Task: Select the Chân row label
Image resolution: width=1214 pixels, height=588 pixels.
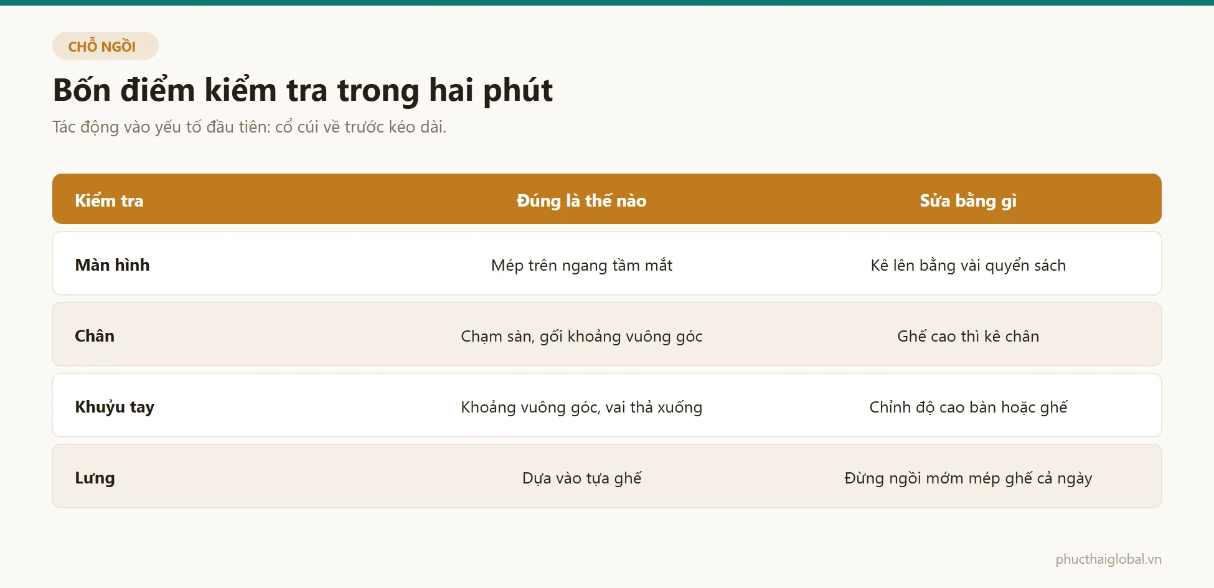Action: pos(95,336)
